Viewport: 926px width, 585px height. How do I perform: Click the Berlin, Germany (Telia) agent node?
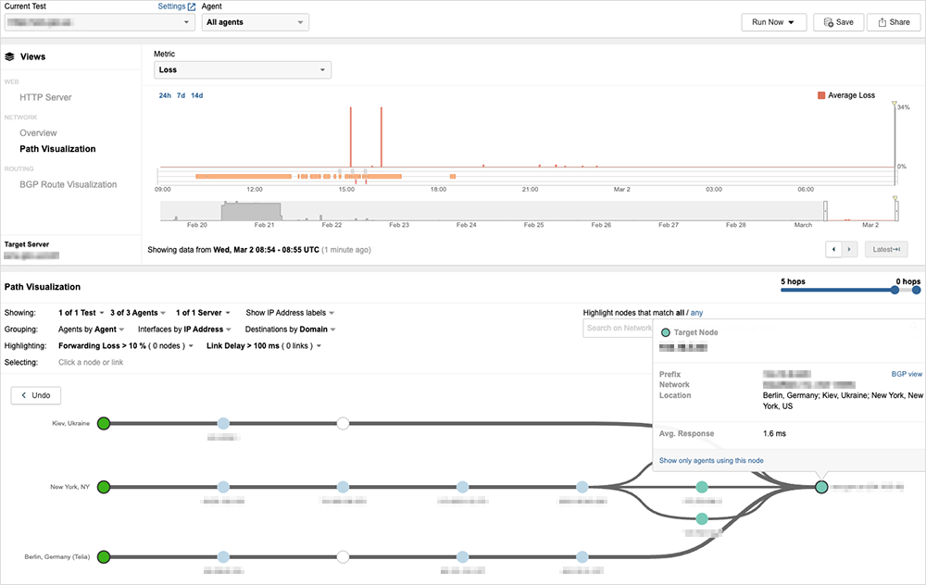(x=104, y=557)
